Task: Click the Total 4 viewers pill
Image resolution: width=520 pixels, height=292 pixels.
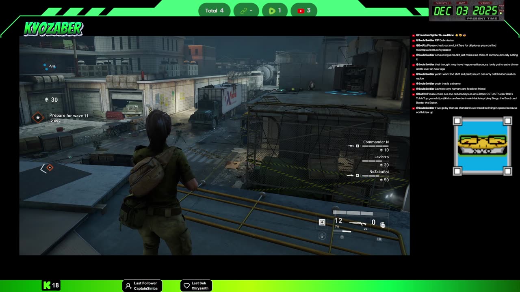Action: [214, 11]
